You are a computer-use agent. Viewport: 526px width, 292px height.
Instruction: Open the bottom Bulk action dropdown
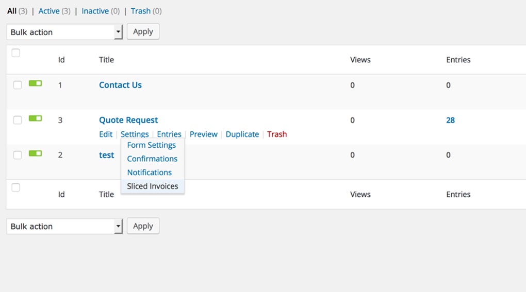(x=65, y=226)
